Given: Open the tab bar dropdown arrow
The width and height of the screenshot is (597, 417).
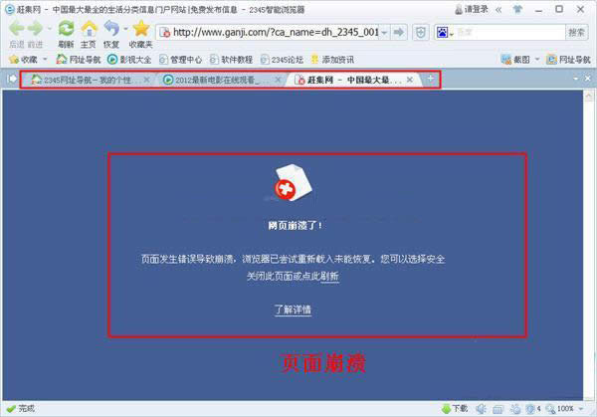Looking at the screenshot, I should [576, 78].
